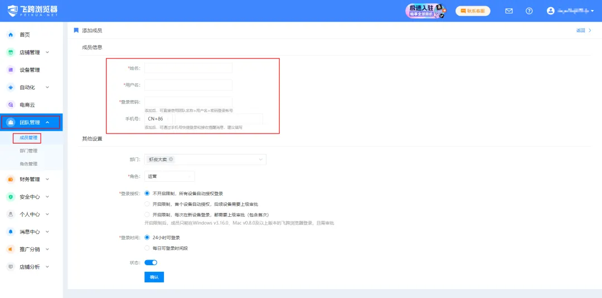Click the 飞跨浏览器 logo
This screenshot has height=298, width=602.
click(x=32, y=11)
